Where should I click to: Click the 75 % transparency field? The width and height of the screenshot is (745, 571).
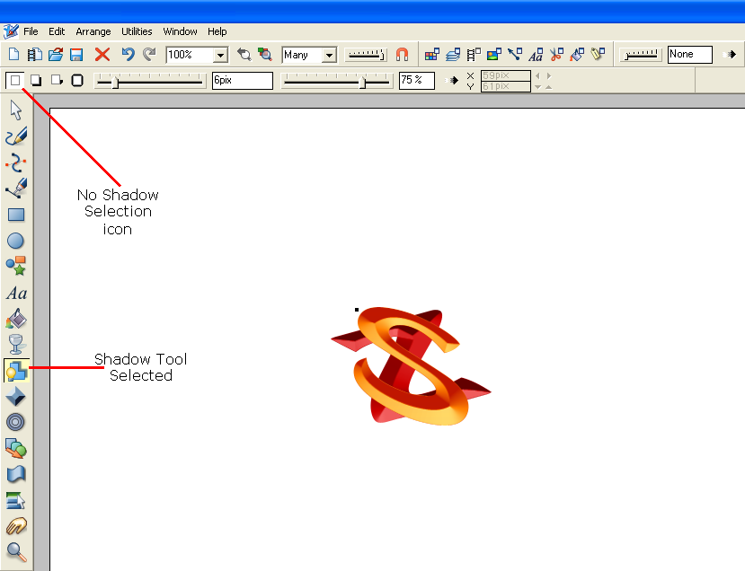tap(417, 80)
